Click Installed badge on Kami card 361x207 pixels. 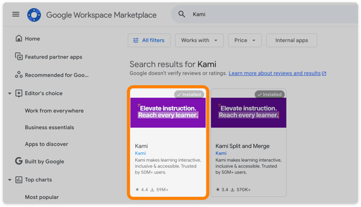[x=189, y=95]
